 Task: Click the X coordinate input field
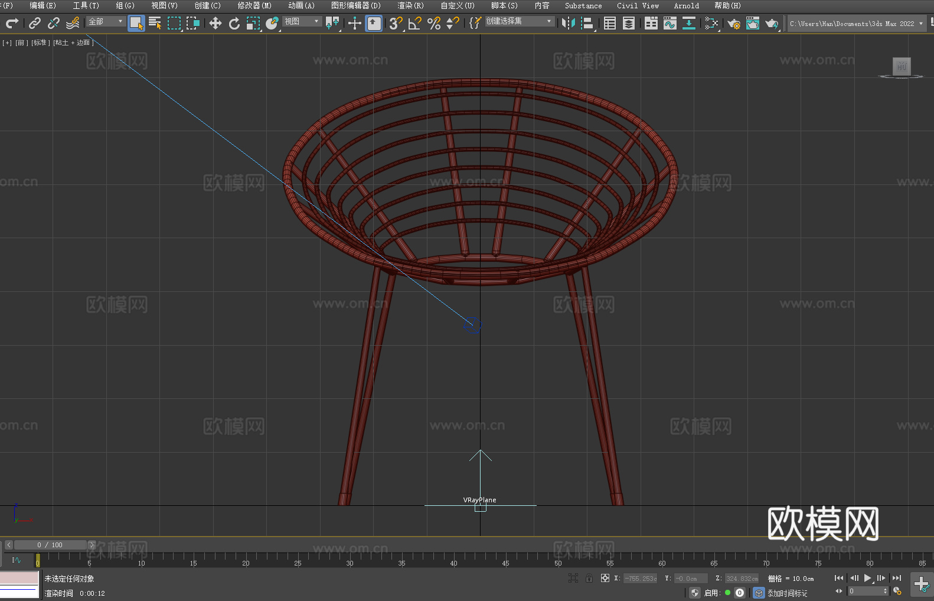(640, 579)
